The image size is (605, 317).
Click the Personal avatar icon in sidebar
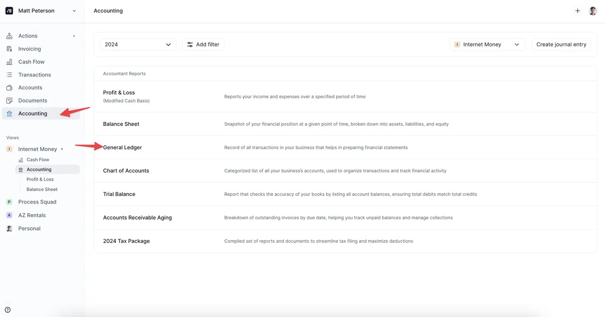pyautogui.click(x=9, y=229)
